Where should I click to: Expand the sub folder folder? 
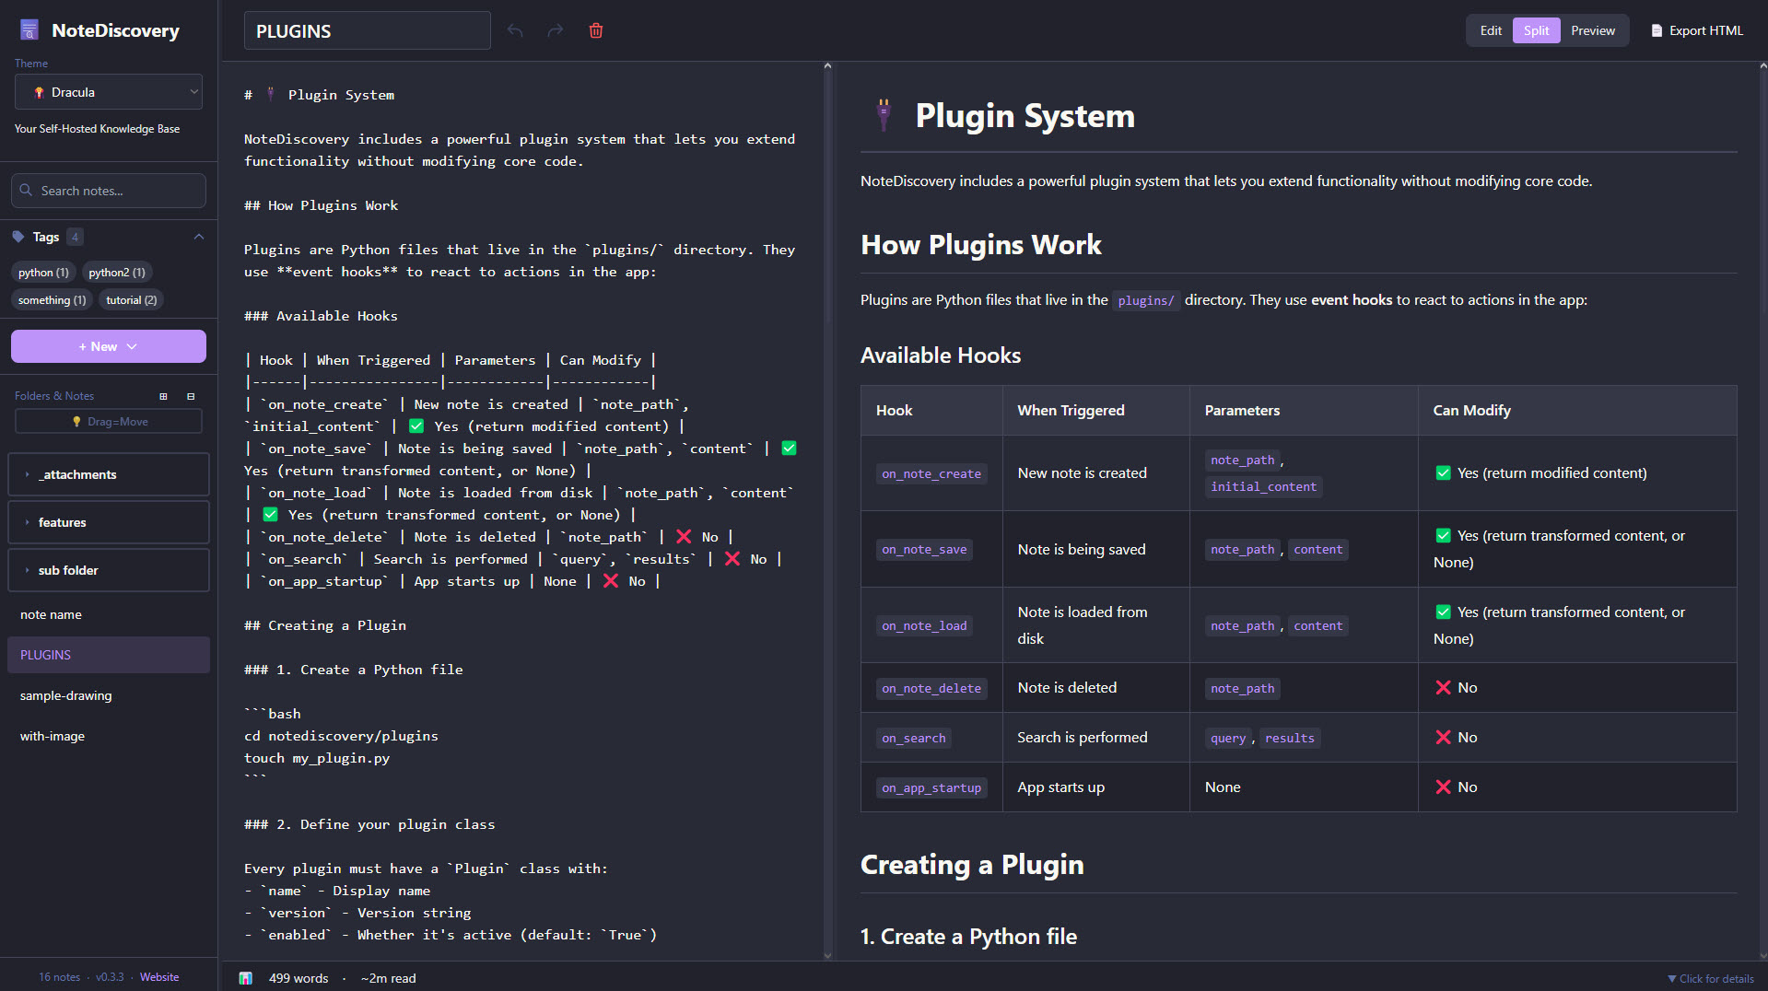(x=109, y=570)
